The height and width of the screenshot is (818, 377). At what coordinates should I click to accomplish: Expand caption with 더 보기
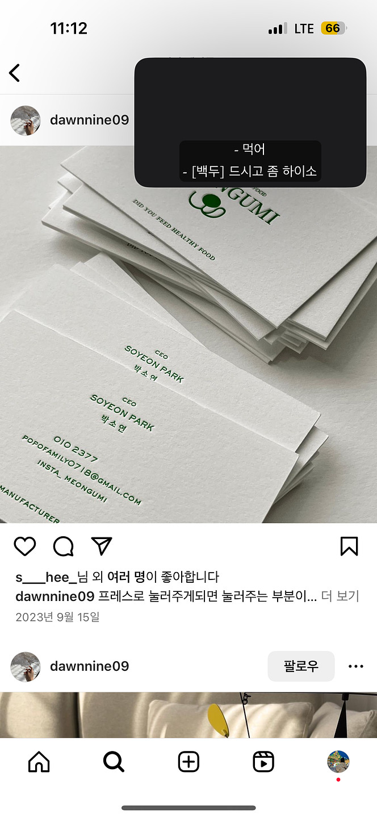click(340, 596)
